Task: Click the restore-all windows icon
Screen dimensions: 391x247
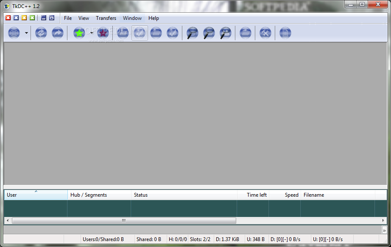Action: pos(52,18)
